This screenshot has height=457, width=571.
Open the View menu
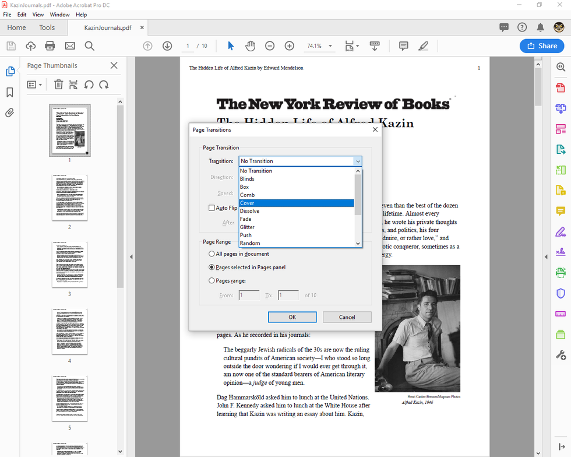(x=38, y=15)
